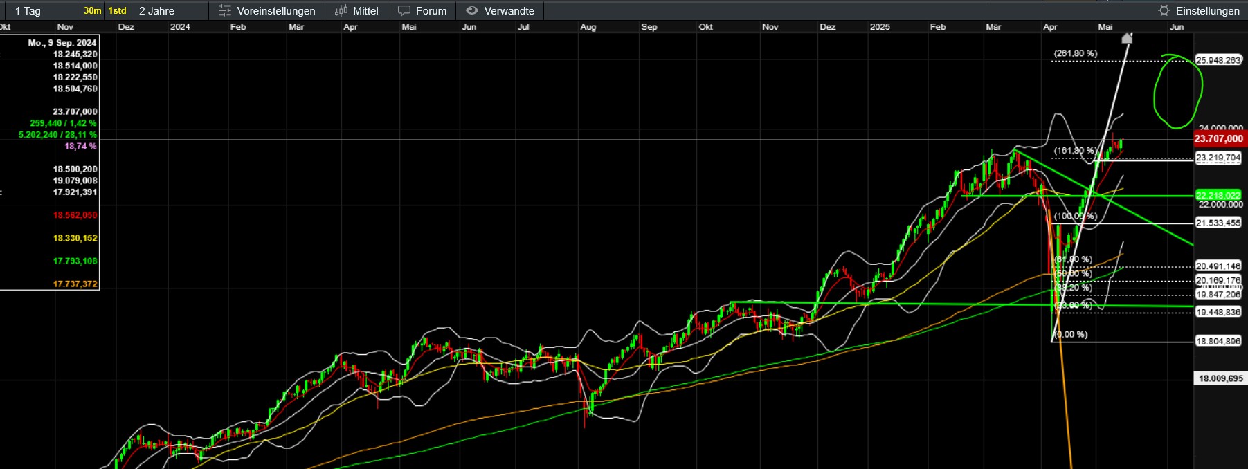
Task: Click the Aug label on time axis
Action: 588,27
